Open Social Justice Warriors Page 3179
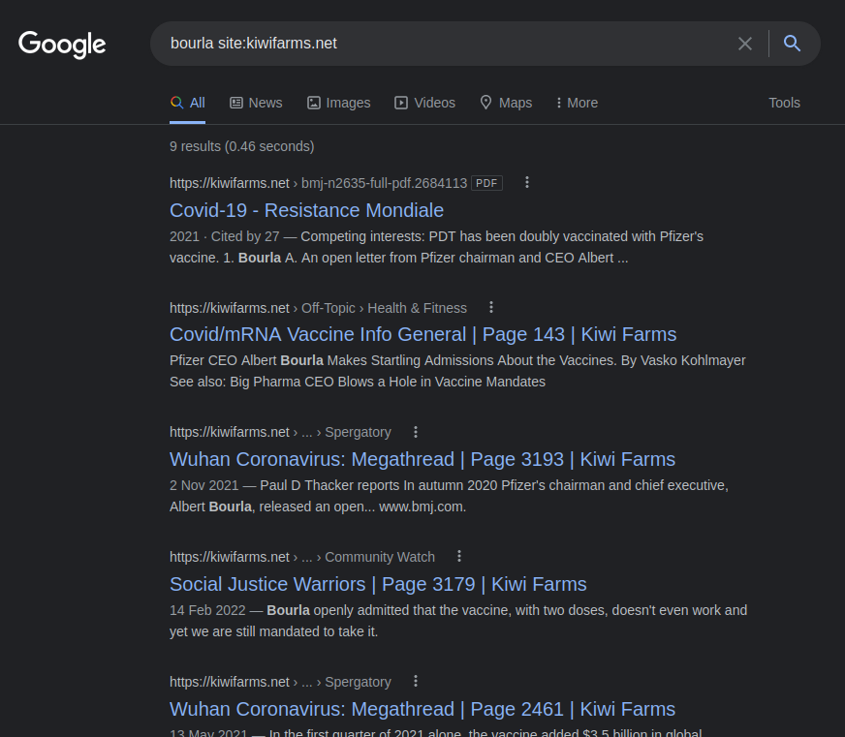Viewport: 845px width, 737px height. pos(378,585)
